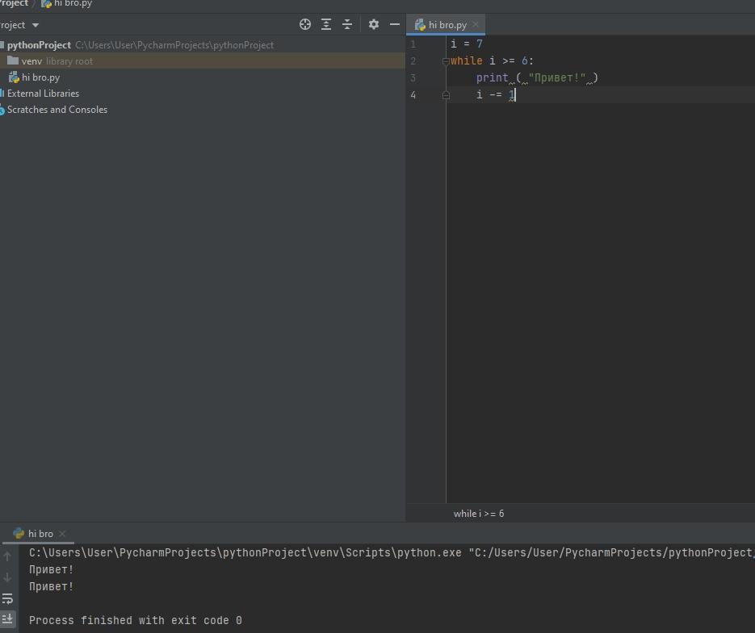
Task: Select the hi bro Run tab
Action: pyautogui.click(x=40, y=534)
